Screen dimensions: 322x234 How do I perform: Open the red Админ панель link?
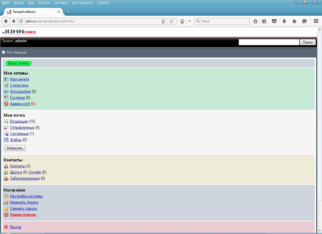pyautogui.click(x=23, y=215)
